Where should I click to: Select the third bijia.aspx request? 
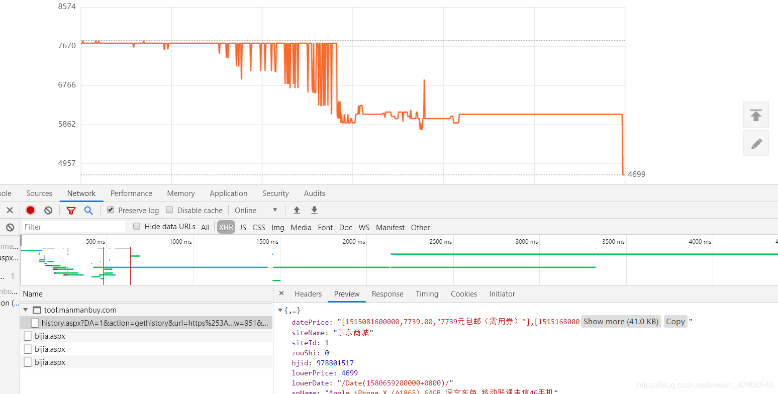coord(146,362)
